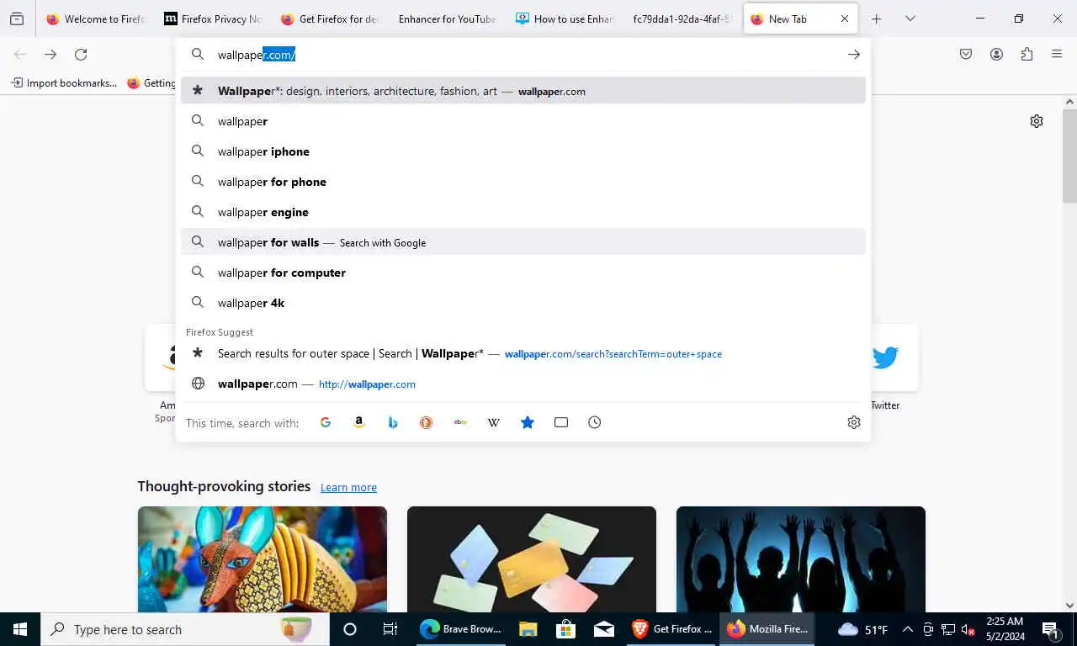This screenshot has width=1077, height=646.
Task: Search this time with eBay
Action: coord(460,422)
